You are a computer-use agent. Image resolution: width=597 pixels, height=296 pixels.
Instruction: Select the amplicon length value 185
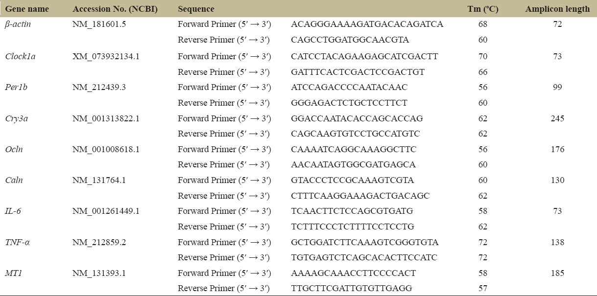pos(557,273)
